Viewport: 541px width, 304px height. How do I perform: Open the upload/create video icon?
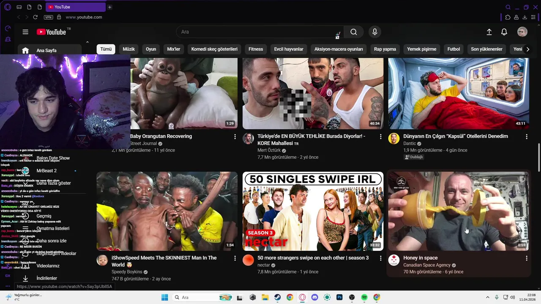tap(489, 32)
